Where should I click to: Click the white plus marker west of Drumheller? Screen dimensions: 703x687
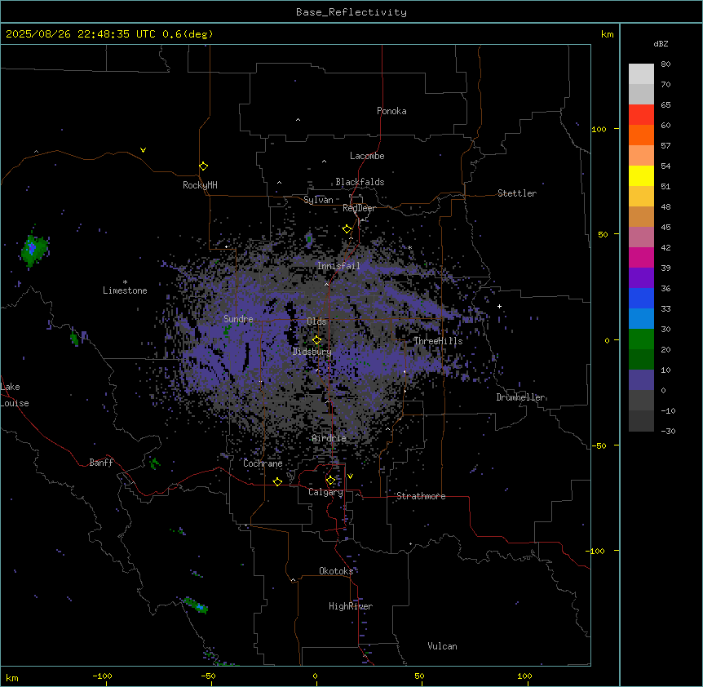tap(499, 306)
